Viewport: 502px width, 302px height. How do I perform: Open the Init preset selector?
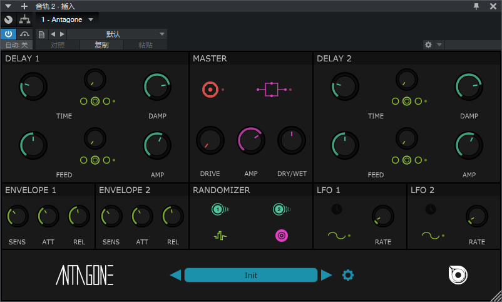click(x=251, y=275)
